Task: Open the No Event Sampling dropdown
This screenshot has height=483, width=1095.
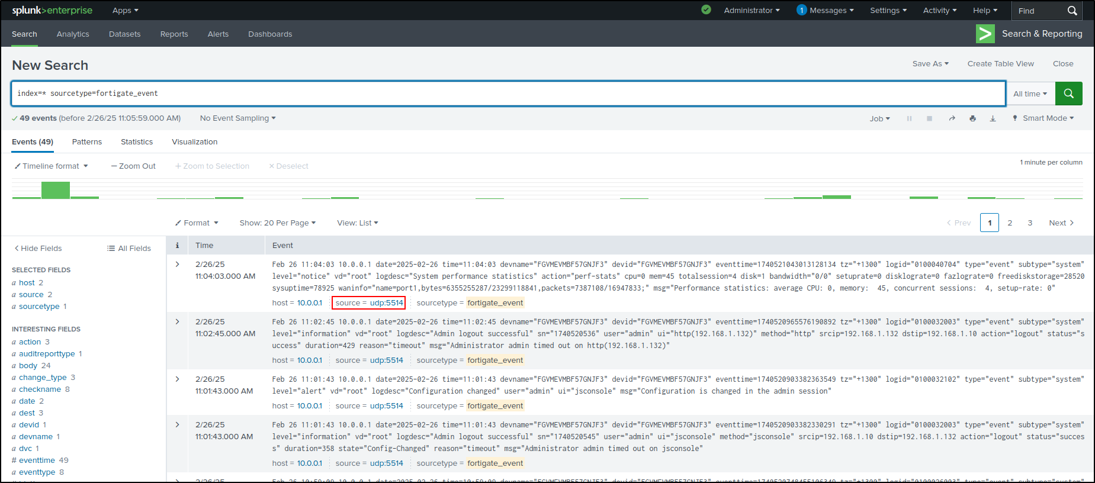Action: pyautogui.click(x=238, y=118)
